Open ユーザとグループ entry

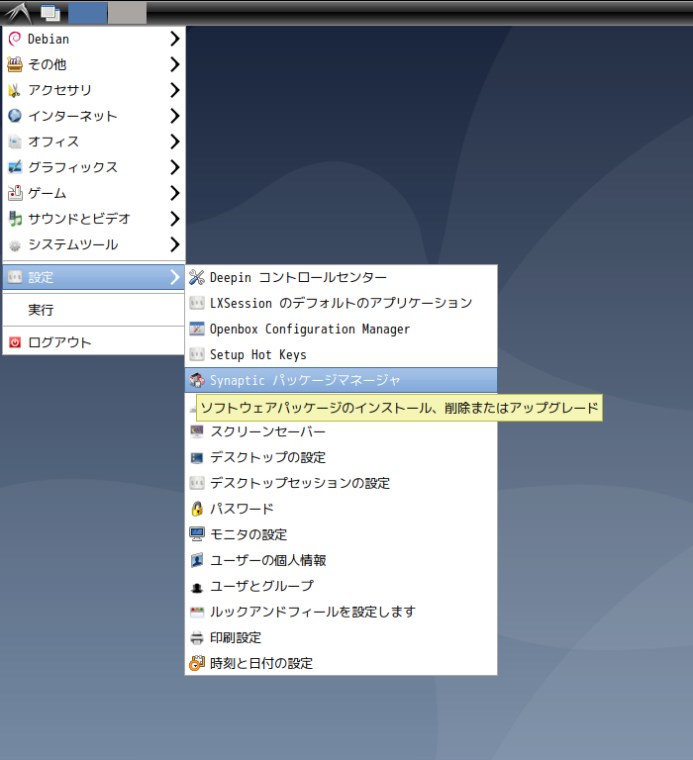click(x=341, y=586)
